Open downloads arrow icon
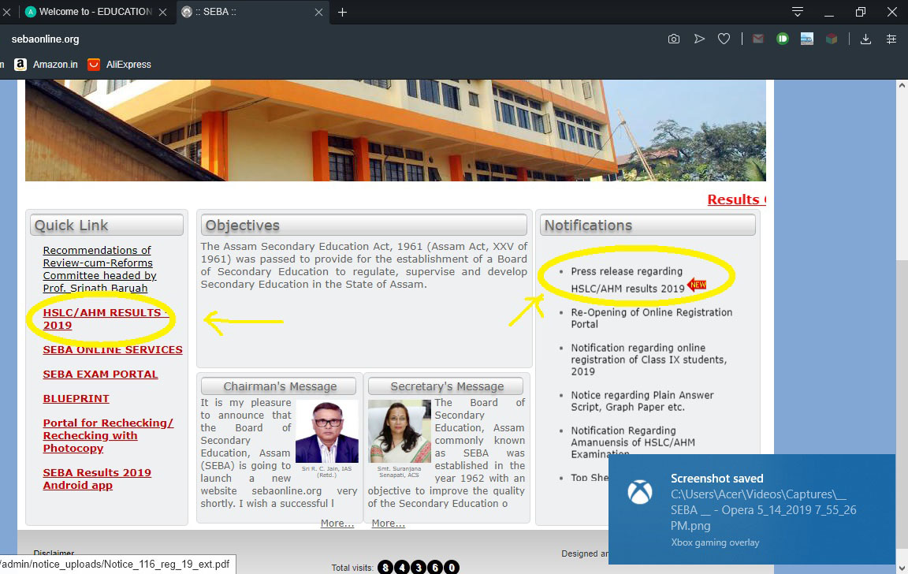This screenshot has width=908, height=574. pyautogui.click(x=865, y=39)
